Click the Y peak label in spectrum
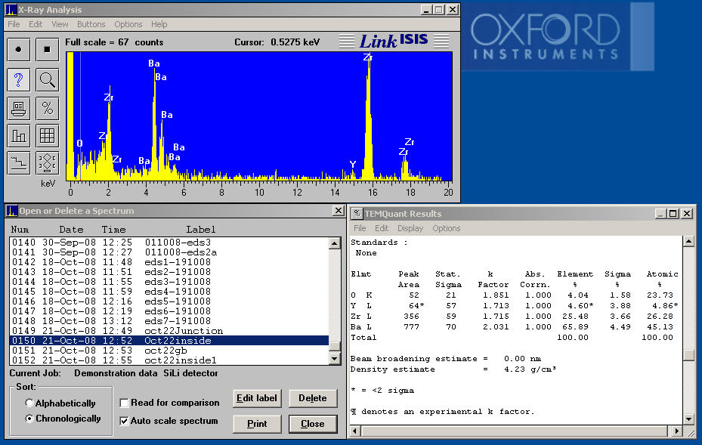This screenshot has height=445, width=702. (x=353, y=164)
